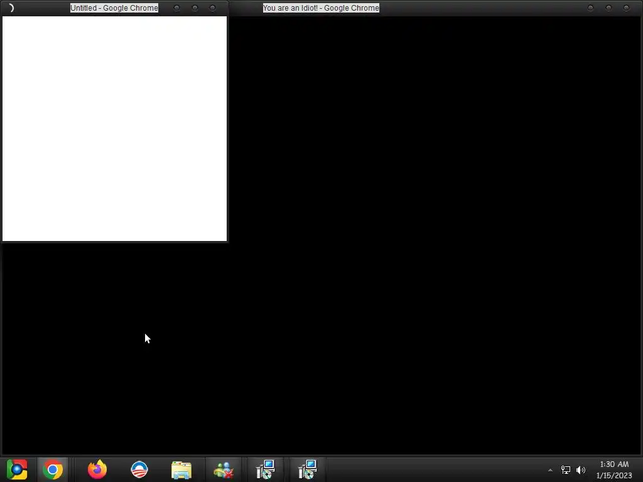Maximize the Untitled - Google Chrome window
The image size is (643, 482).
point(195,8)
